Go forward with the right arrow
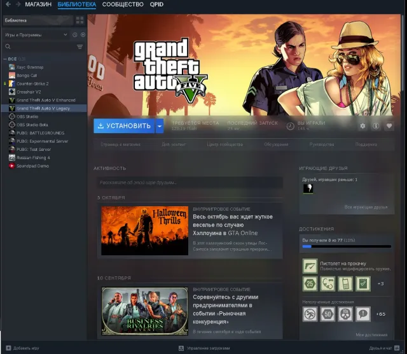This screenshot has width=407, height=354. [18, 4]
